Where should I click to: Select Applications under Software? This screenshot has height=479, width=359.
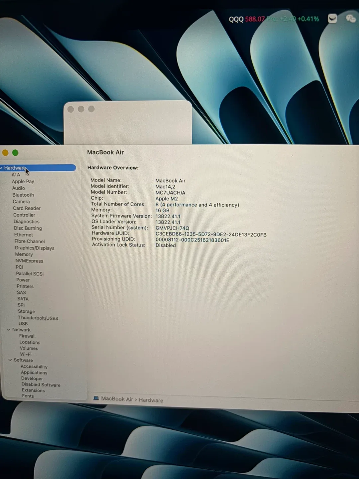(34, 372)
